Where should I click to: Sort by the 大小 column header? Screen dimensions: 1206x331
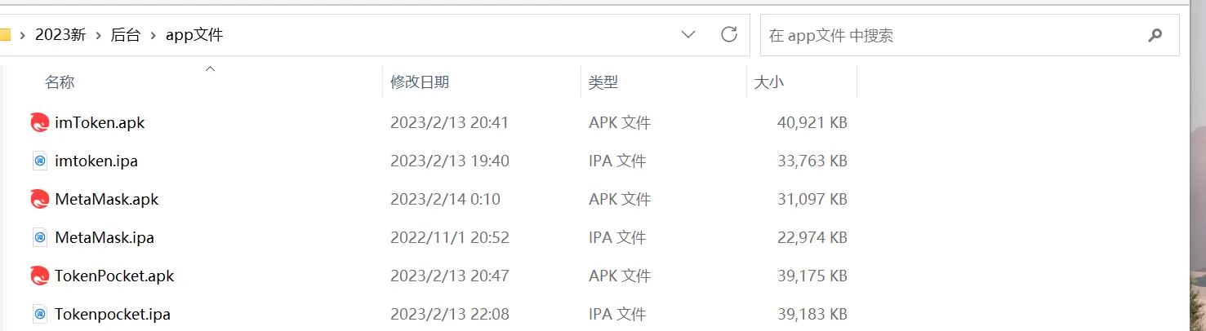coord(769,82)
